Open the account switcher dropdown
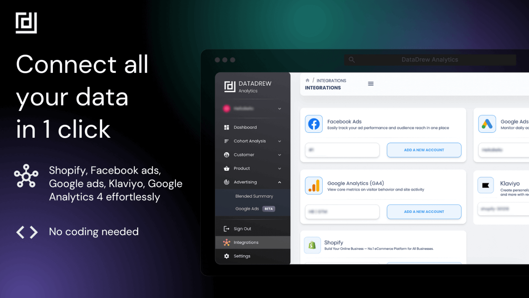 [x=279, y=109]
